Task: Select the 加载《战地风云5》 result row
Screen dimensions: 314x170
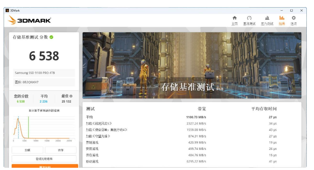Action: coord(181,123)
